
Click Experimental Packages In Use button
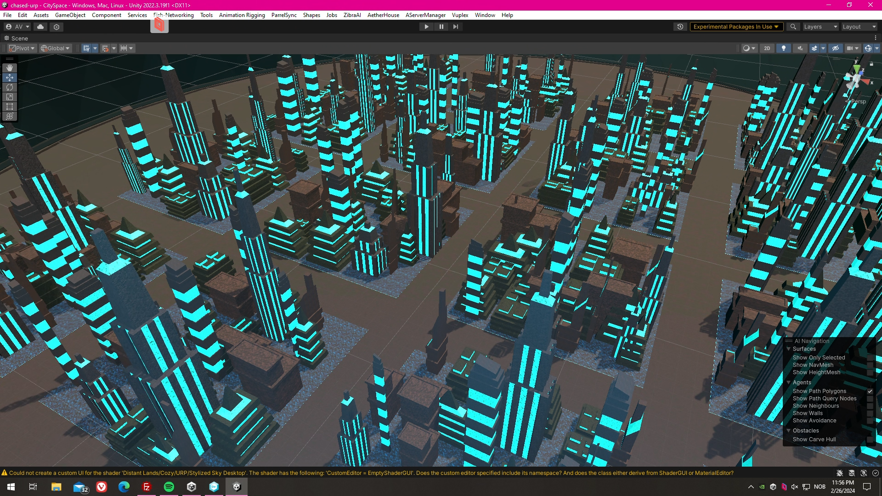(736, 27)
